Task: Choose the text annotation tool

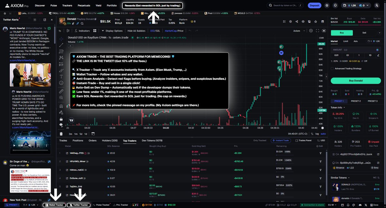Action: pos(61,76)
